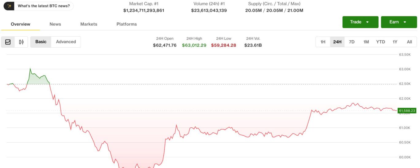Click the 60.50K axis label
420x168 pixels.
pyautogui.click(x=405, y=143)
